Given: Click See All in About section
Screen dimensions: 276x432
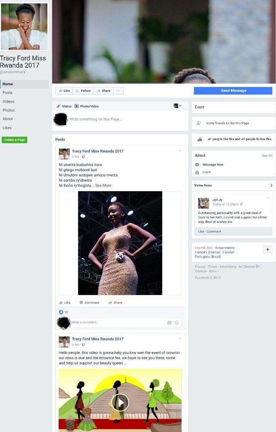Looking at the screenshot, I should point(267,156).
